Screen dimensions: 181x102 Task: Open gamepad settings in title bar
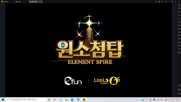click(x=156, y=2)
